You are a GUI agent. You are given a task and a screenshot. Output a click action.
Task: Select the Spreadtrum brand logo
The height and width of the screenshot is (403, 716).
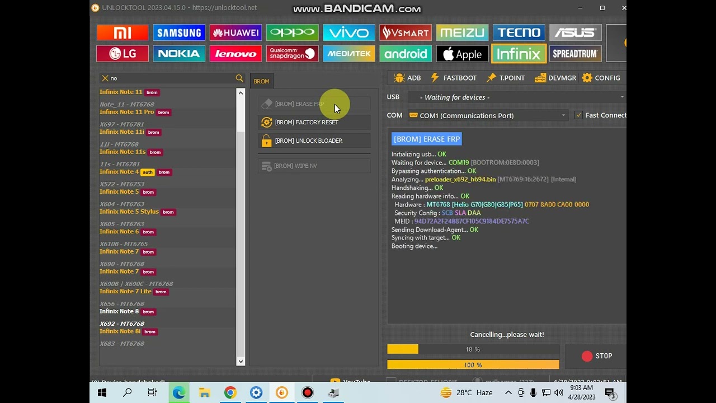pos(576,54)
